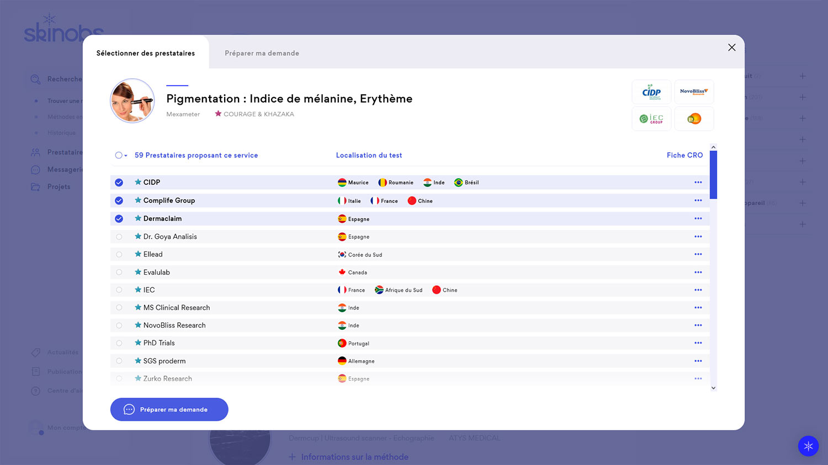
Task: Click the Afrique du Sud flag icon
Action: (x=379, y=290)
